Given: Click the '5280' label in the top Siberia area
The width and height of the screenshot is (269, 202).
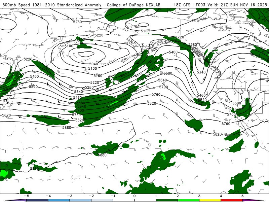Looking at the screenshot, I should (77, 22).
